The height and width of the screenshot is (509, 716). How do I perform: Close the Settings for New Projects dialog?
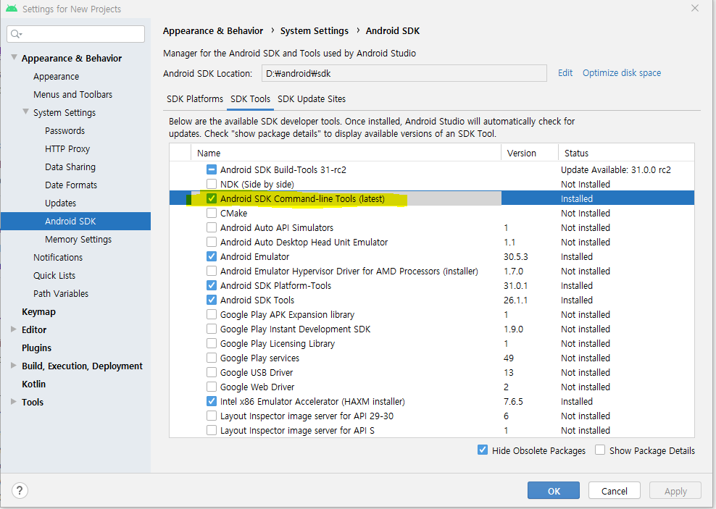[x=694, y=8]
